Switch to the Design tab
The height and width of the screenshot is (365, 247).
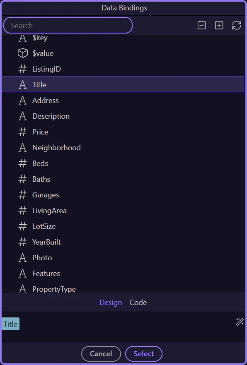coord(111,303)
